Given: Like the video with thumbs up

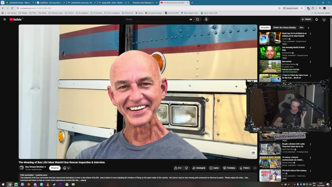Looking at the screenshot, I should point(178,168).
